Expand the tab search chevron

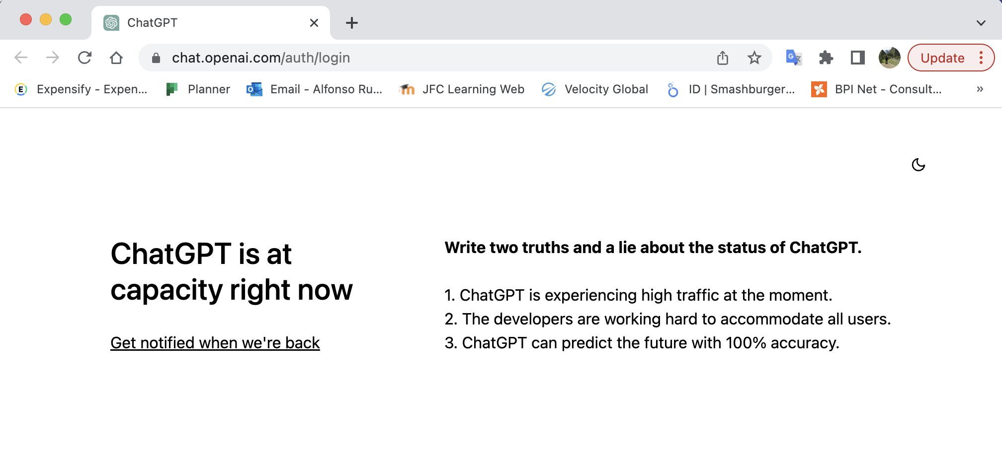tap(981, 23)
